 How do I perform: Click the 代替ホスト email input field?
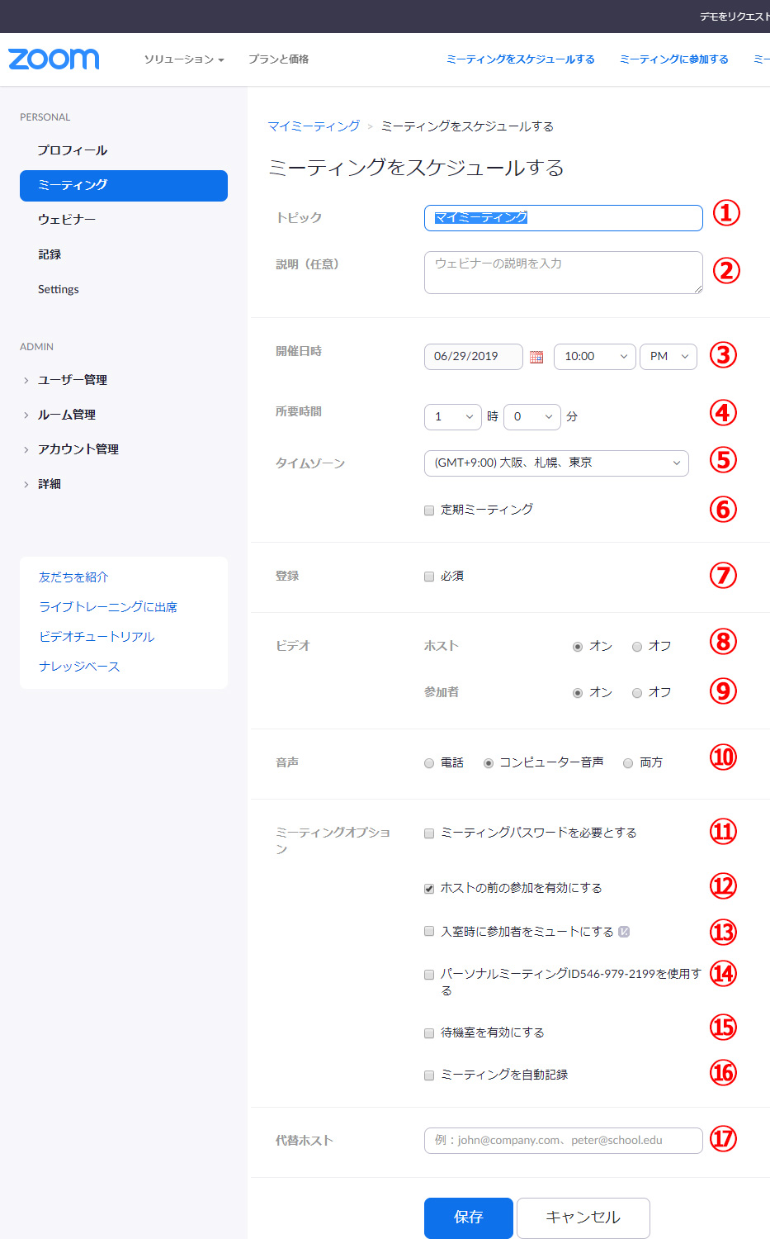(x=563, y=1141)
